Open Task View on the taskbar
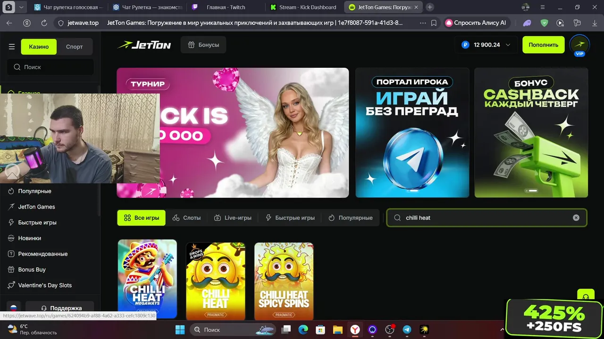 tap(286, 330)
